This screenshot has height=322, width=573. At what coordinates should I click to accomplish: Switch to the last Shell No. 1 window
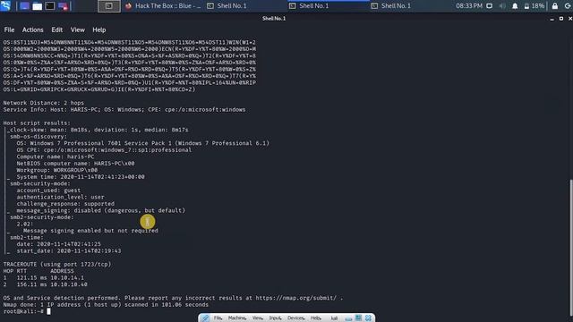tap(391, 6)
